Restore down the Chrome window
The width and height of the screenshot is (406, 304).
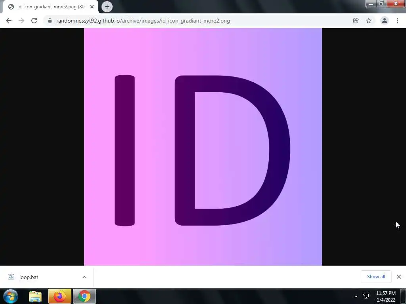381,4
